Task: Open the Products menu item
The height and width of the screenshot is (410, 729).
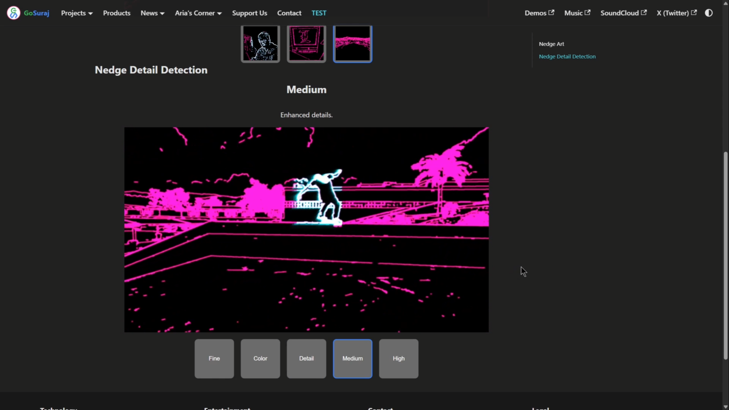Action: click(116, 13)
